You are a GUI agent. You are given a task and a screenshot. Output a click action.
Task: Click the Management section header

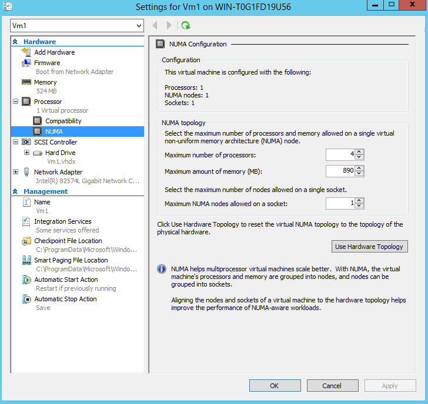(46, 191)
